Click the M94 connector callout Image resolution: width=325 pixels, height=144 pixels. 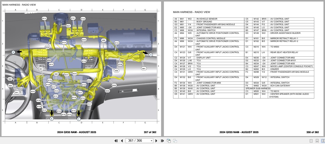tap(10, 79)
